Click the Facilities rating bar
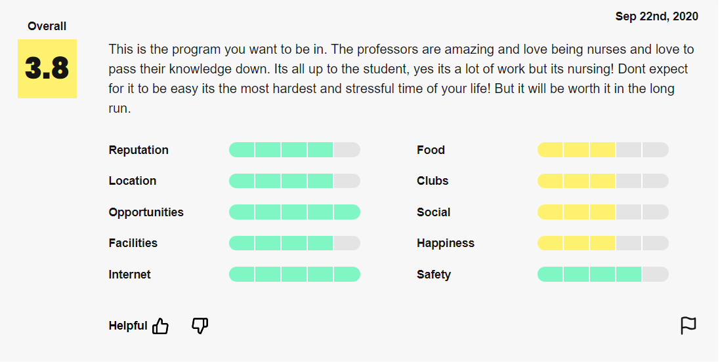This screenshot has height=363, width=720. coord(294,243)
